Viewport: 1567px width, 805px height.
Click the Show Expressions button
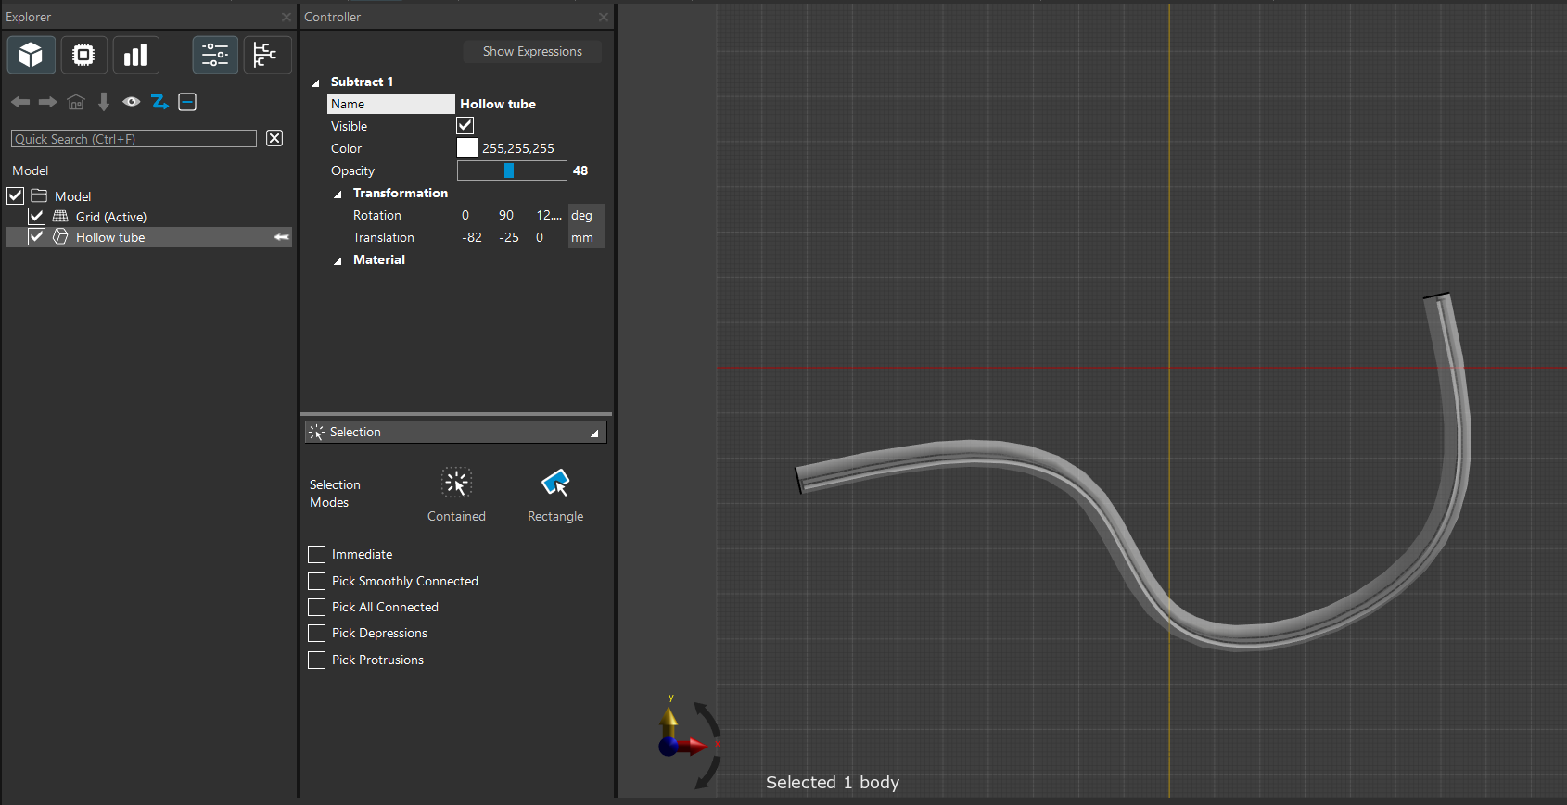(532, 52)
